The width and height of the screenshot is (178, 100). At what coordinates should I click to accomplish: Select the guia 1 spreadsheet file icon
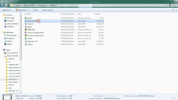tap(26, 18)
